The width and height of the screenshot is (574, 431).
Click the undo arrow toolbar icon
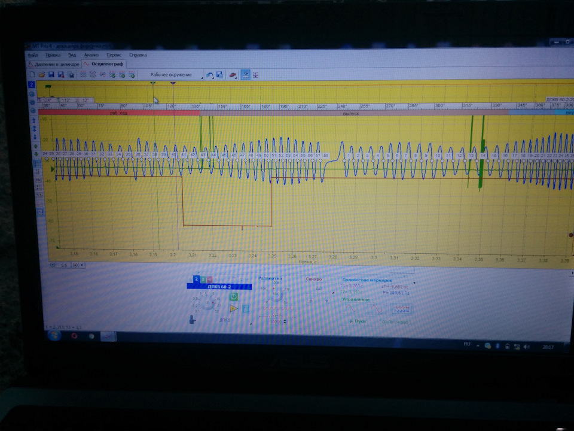(210, 75)
